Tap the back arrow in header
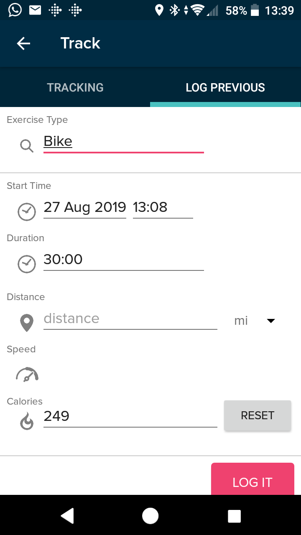This screenshot has width=301, height=535. coord(23,43)
